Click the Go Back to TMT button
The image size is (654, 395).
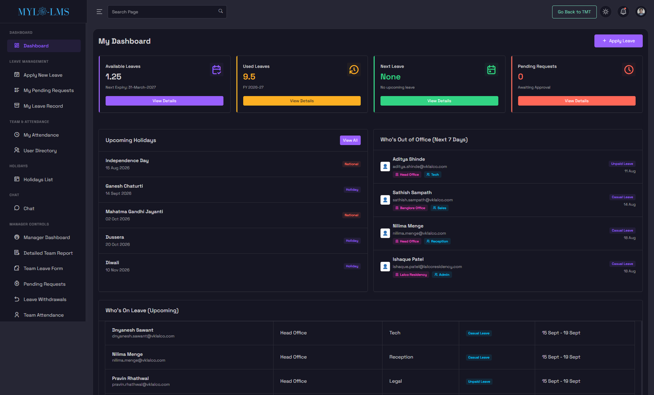(x=574, y=12)
